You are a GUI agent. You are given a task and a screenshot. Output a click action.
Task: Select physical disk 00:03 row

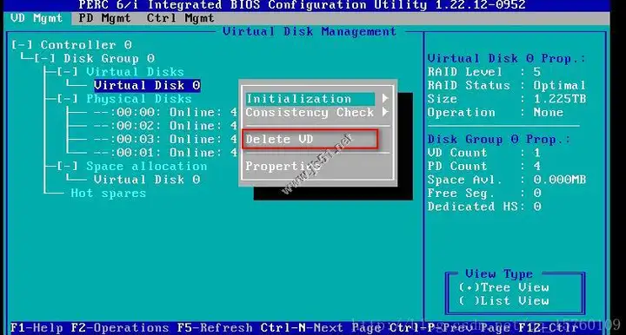pyautogui.click(x=165, y=140)
